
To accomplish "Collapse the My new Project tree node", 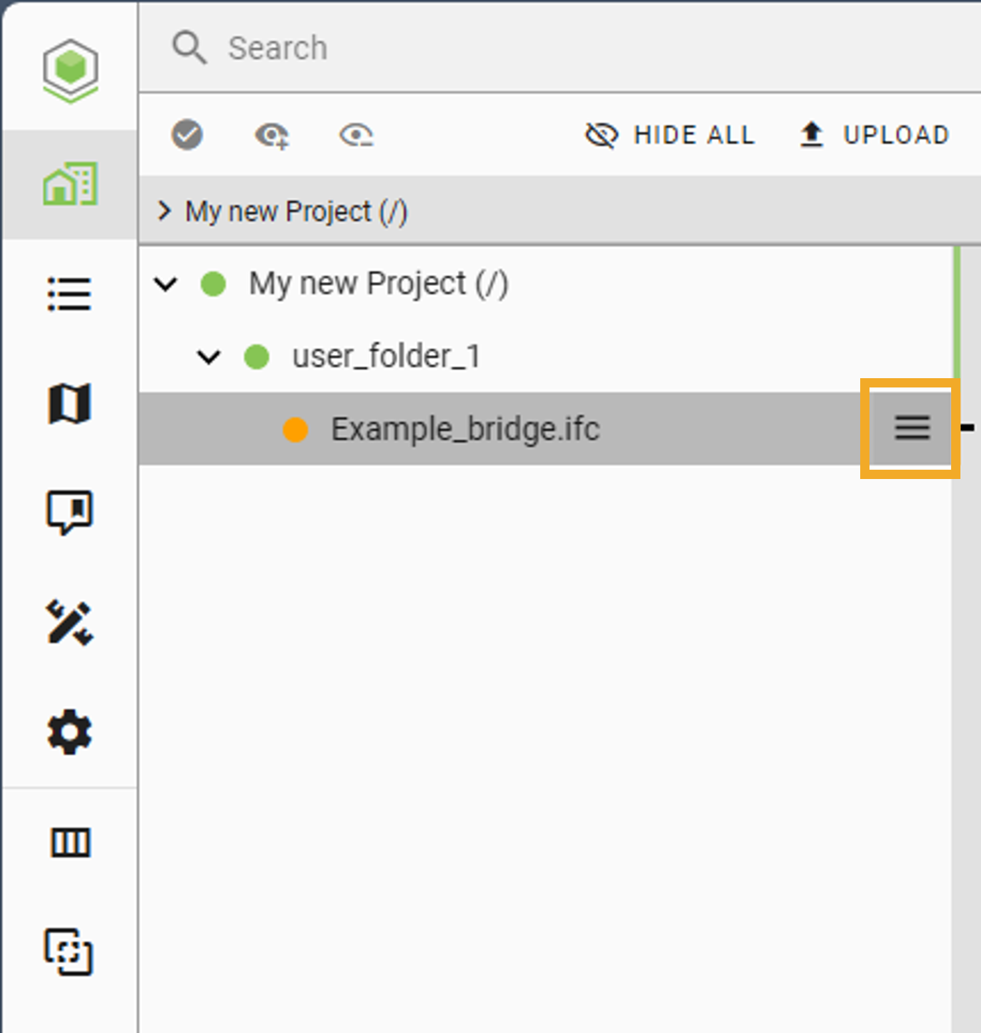I will click(x=165, y=285).
